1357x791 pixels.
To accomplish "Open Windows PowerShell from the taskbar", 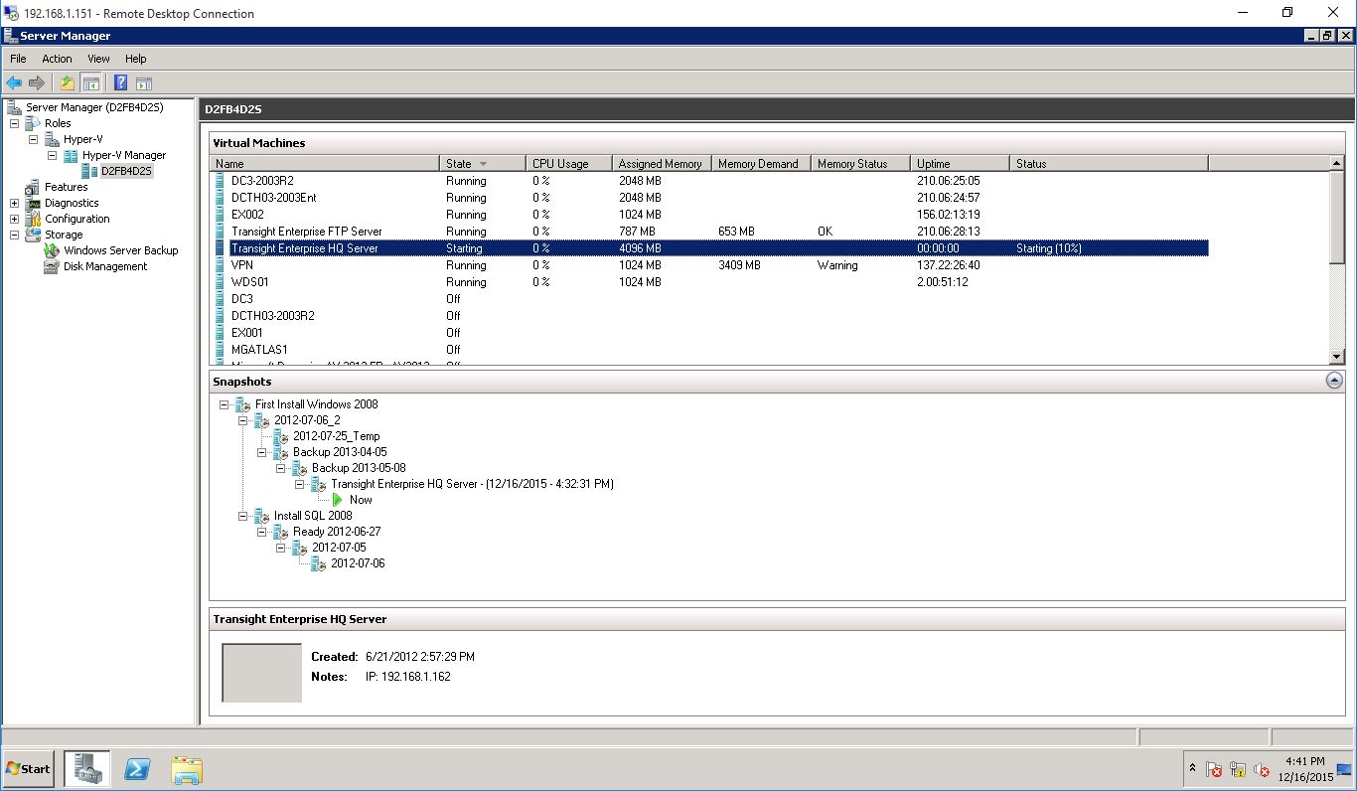I will coord(137,769).
